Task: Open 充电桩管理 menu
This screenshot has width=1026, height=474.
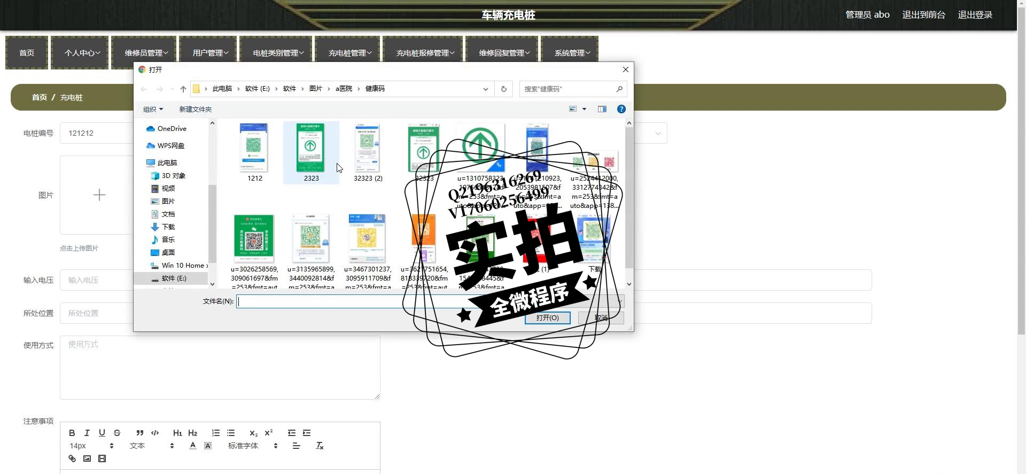Action: tap(347, 53)
